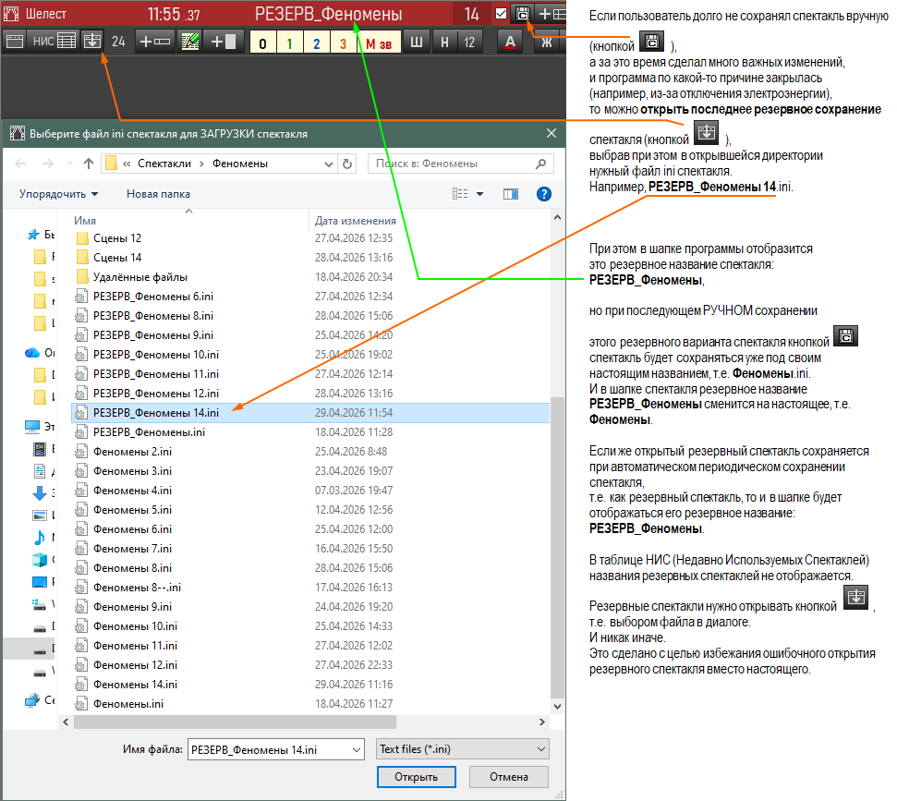Select tab number 2 in toolbar
The image size is (897, 801).
(316, 42)
